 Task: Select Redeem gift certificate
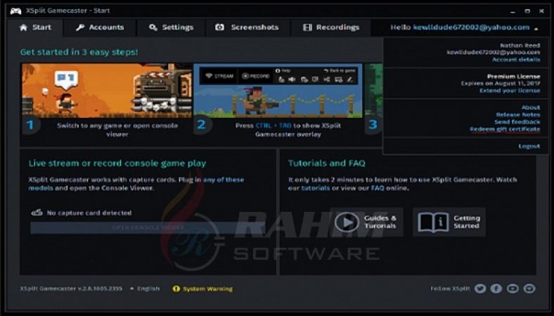(x=505, y=129)
